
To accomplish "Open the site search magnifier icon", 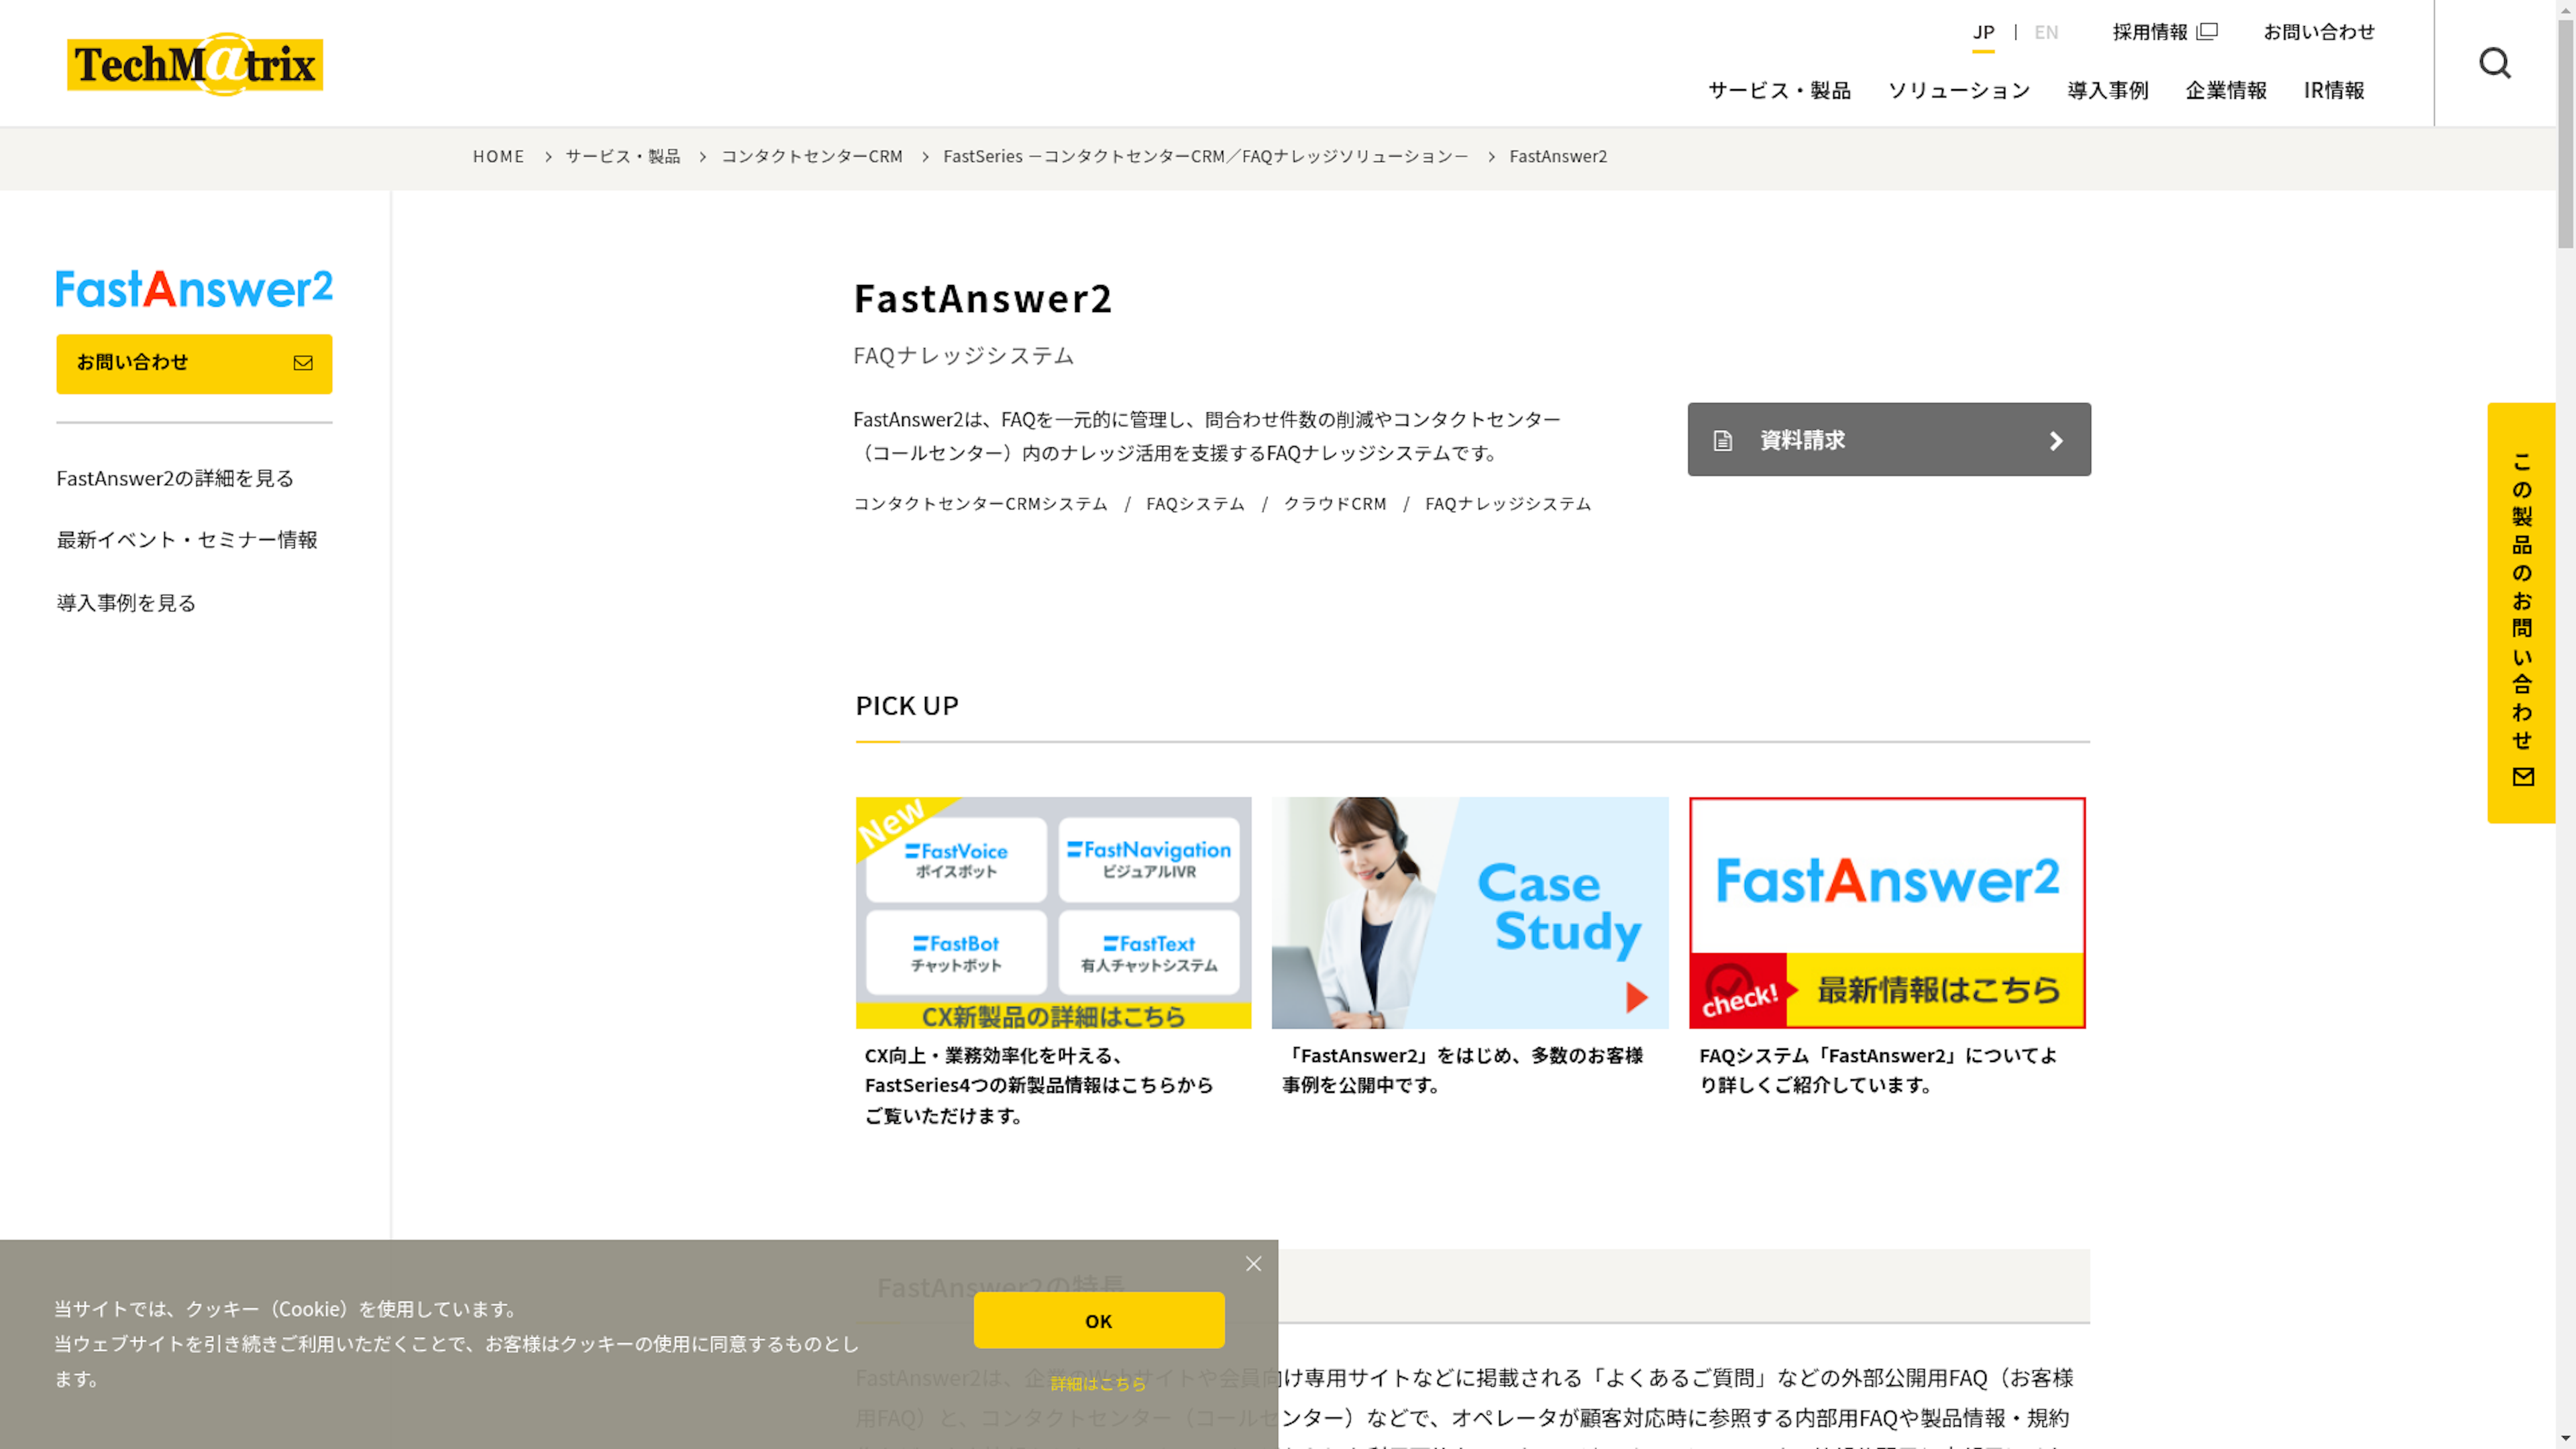I will pyautogui.click(x=2495, y=63).
